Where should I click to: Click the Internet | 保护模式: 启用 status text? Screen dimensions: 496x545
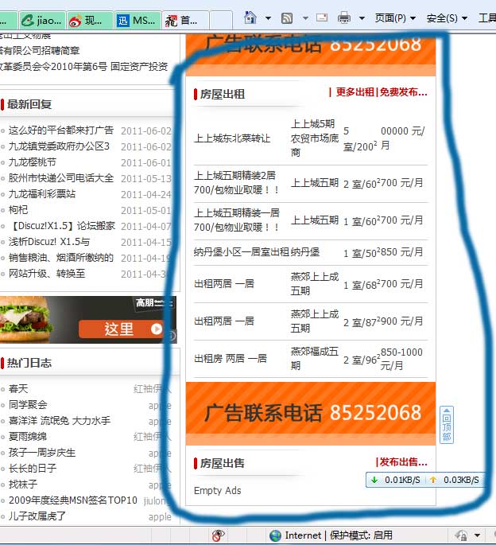coord(339,535)
